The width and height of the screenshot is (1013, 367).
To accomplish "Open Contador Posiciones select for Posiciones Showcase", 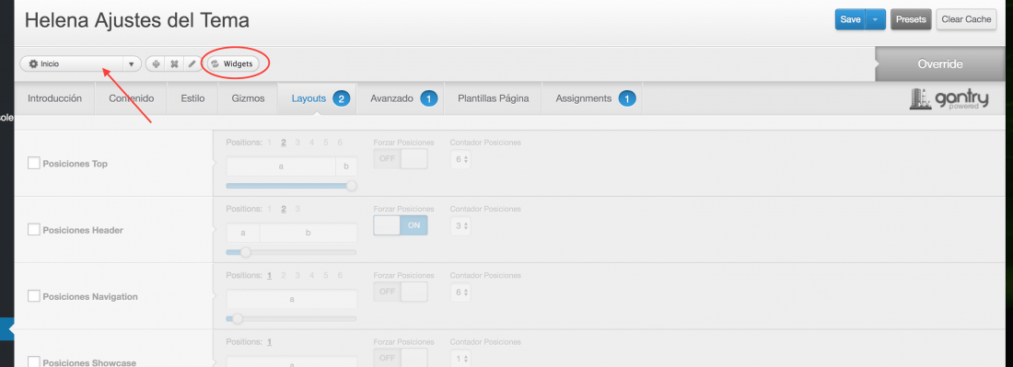I will point(460,358).
